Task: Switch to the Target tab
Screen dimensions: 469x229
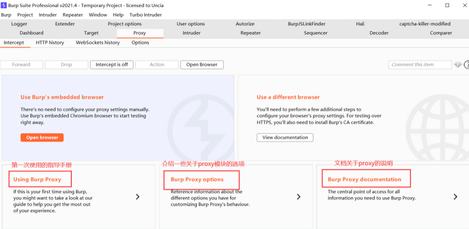Action: point(91,33)
